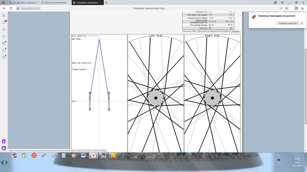Click 'копировать' button beside the link
The image size is (307, 172).
click(x=236, y=31)
